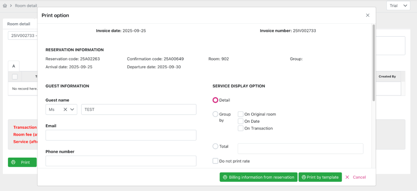417x191 pixels.
Task: Tick the On Transaction checkbox
Action: coord(241,128)
